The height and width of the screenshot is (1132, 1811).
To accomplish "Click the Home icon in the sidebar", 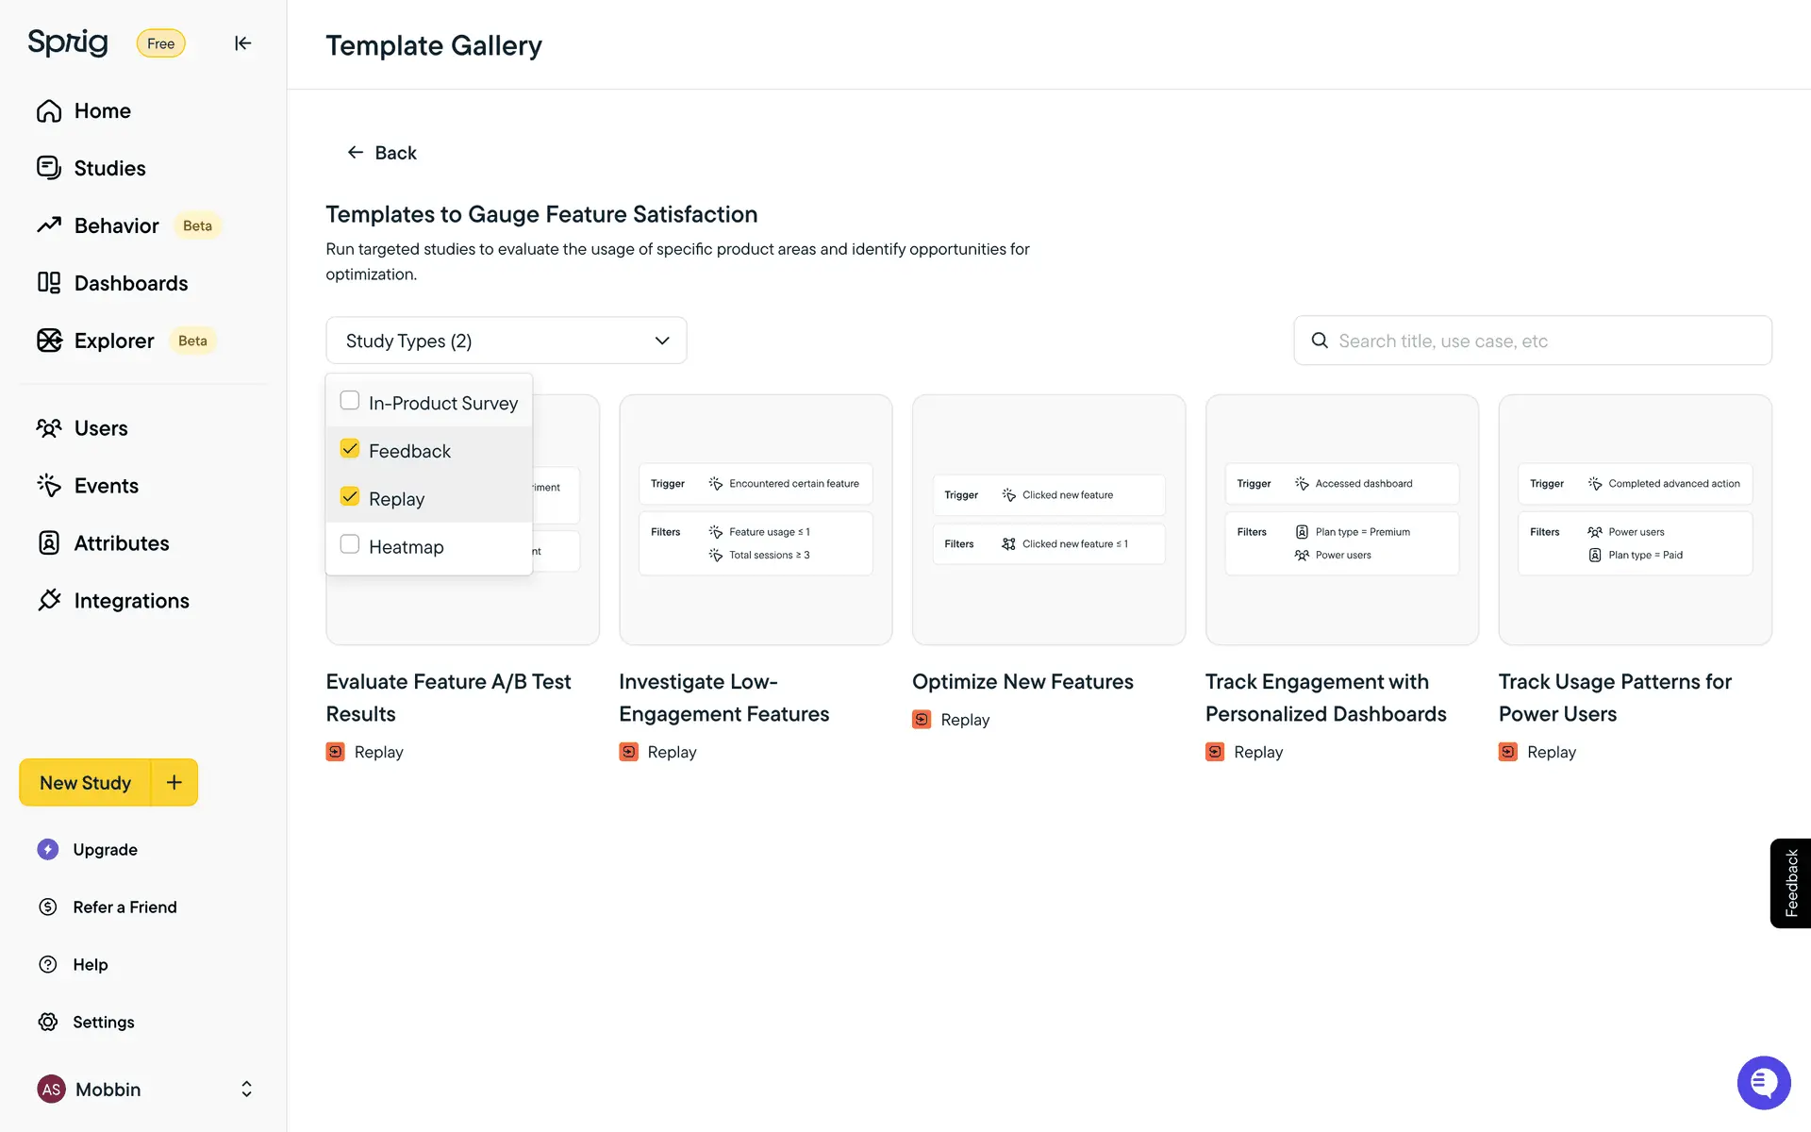I will (x=49, y=111).
